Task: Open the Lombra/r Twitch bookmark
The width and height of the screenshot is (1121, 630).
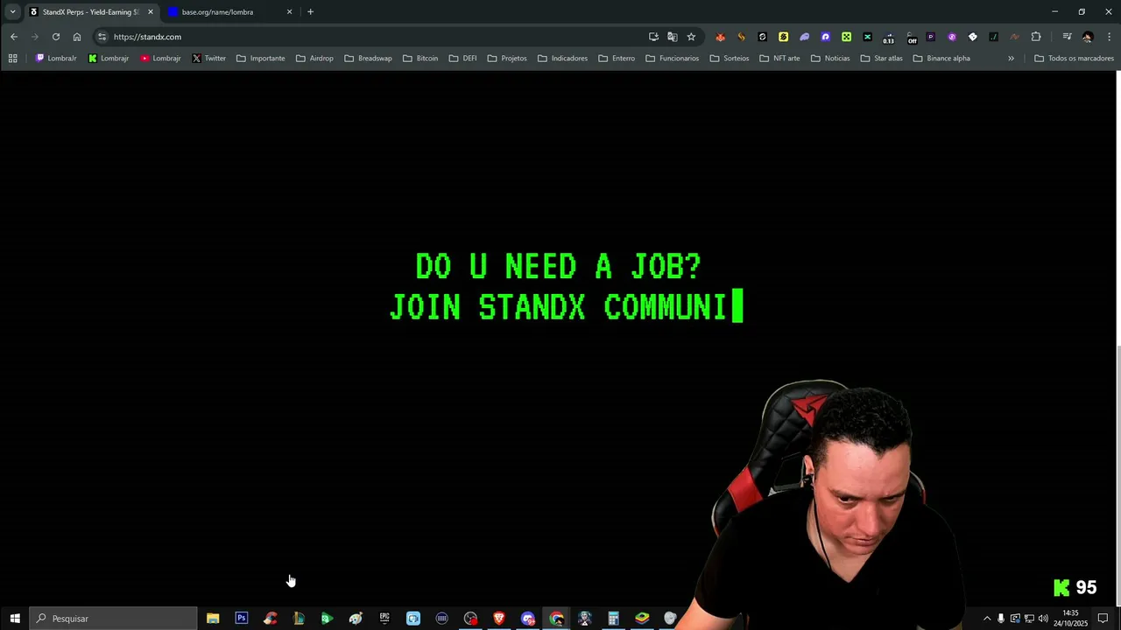Action: pyautogui.click(x=56, y=59)
